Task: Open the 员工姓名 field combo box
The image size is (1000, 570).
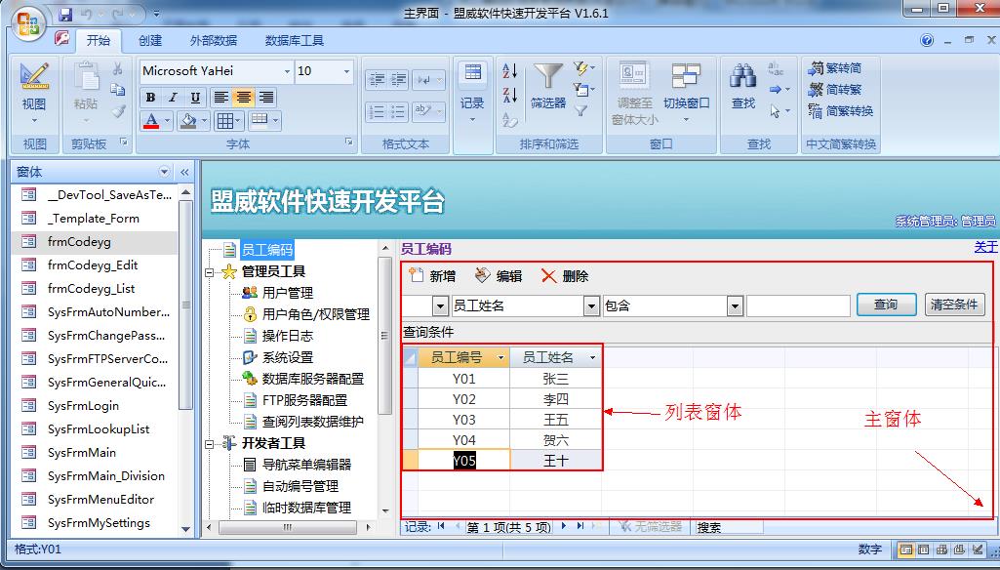Action: click(x=592, y=306)
